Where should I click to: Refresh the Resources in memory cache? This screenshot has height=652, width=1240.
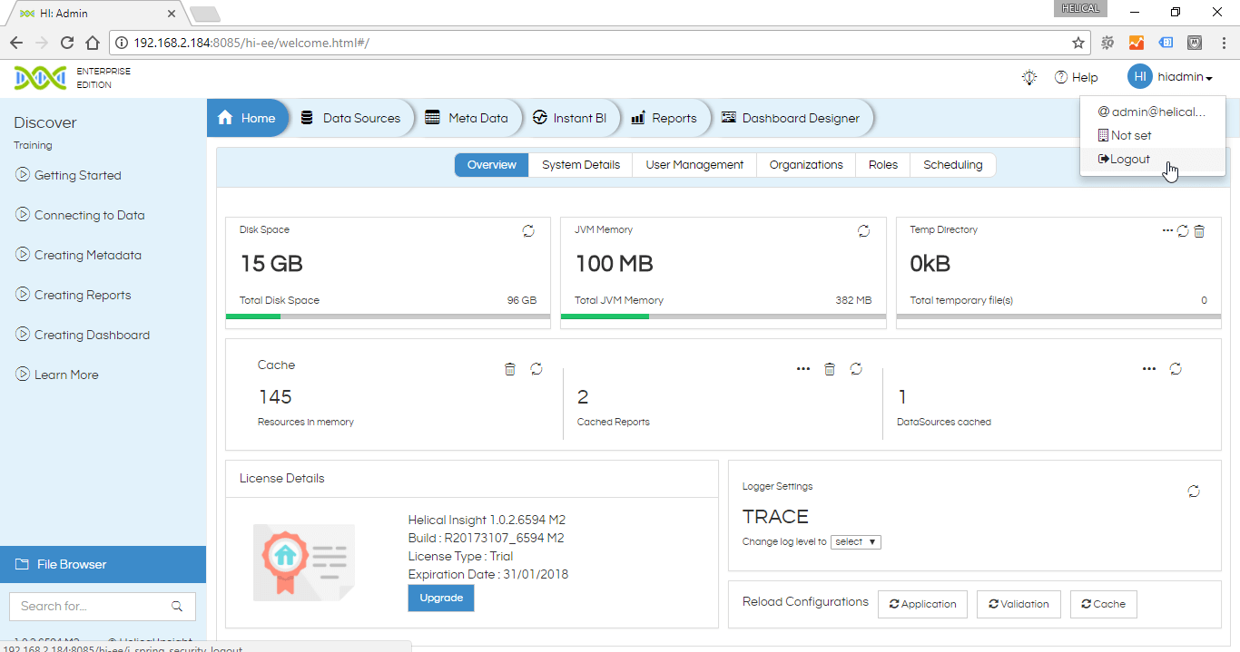point(536,369)
